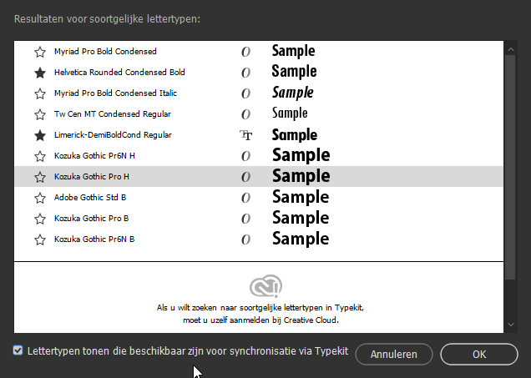Click OpenType icon for Kozuka Gothic Pr6N B

245,239
